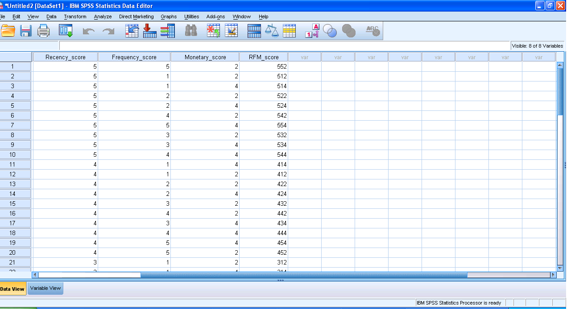Open the Transform menu
Image resolution: width=571 pixels, height=309 pixels.
(x=75, y=16)
